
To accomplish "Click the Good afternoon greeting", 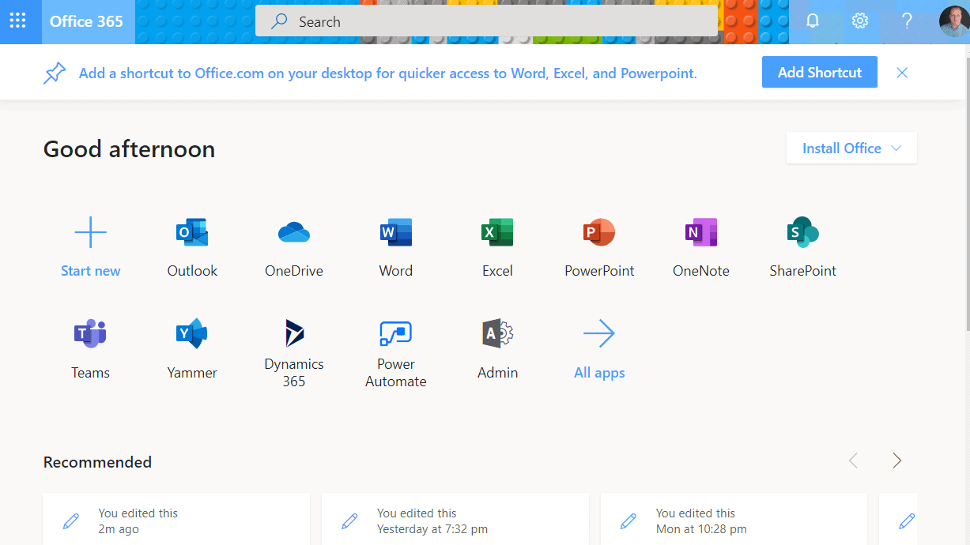I will point(129,149).
